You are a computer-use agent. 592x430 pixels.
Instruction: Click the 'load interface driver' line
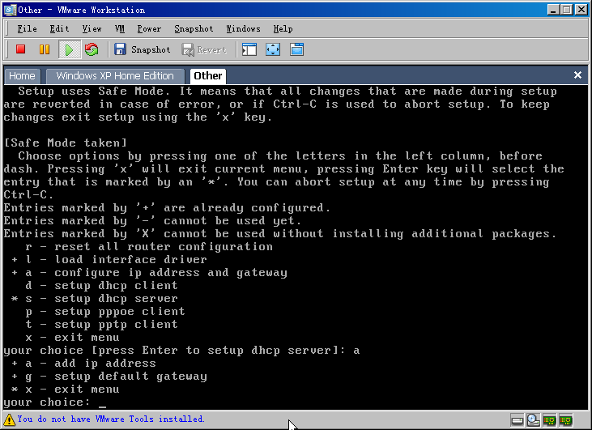click(x=109, y=260)
